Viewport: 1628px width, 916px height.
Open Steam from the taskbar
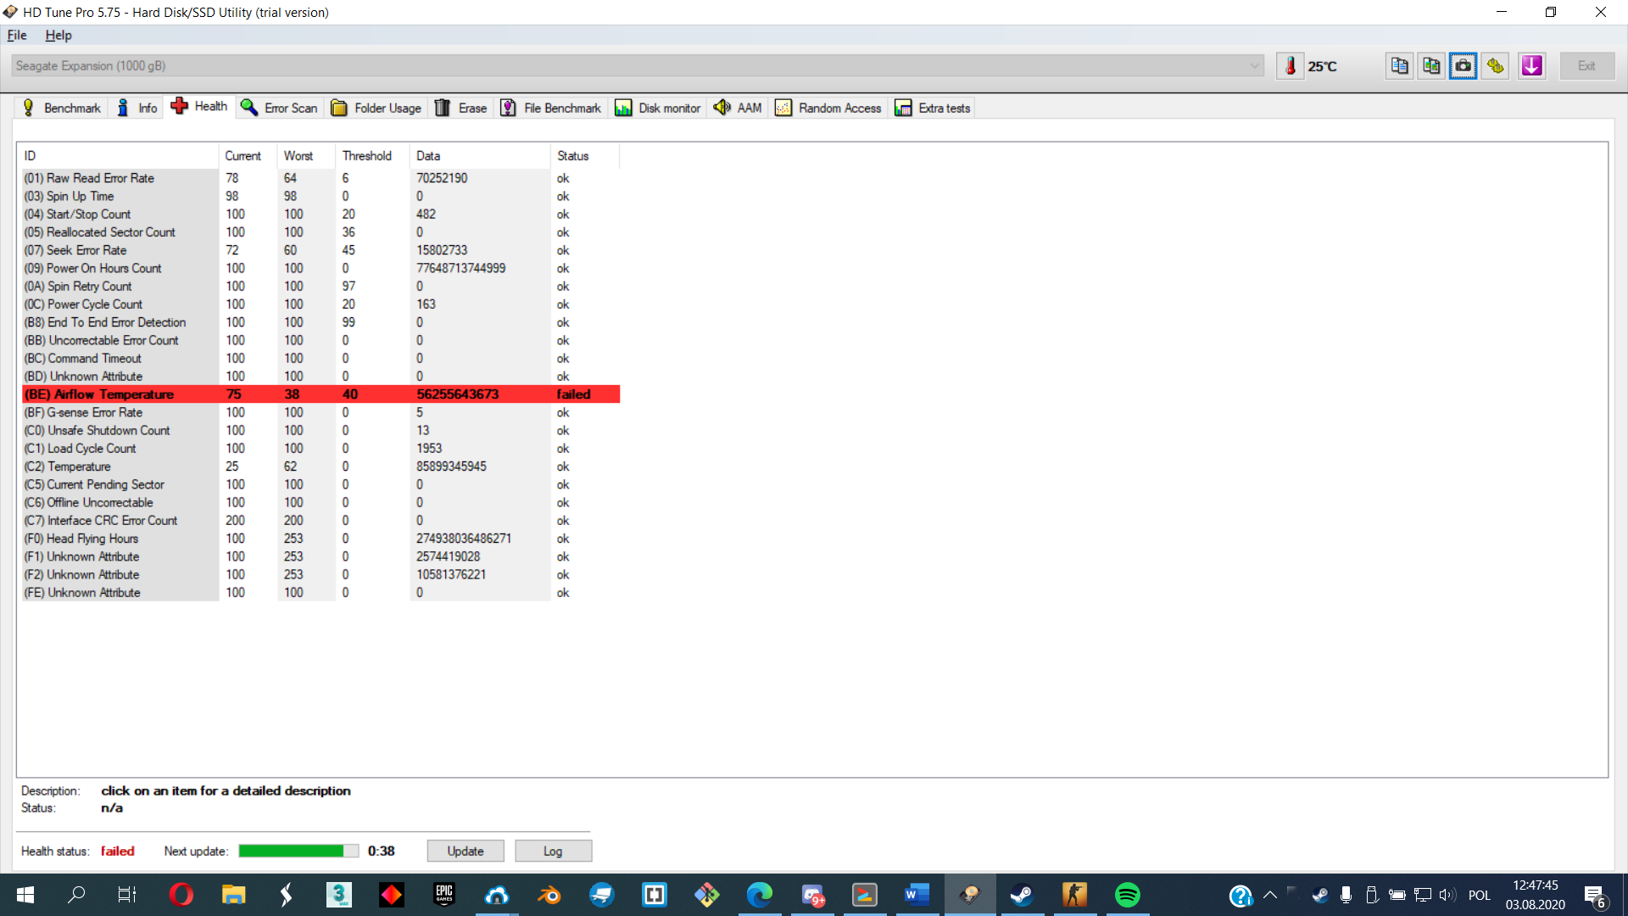1022,895
